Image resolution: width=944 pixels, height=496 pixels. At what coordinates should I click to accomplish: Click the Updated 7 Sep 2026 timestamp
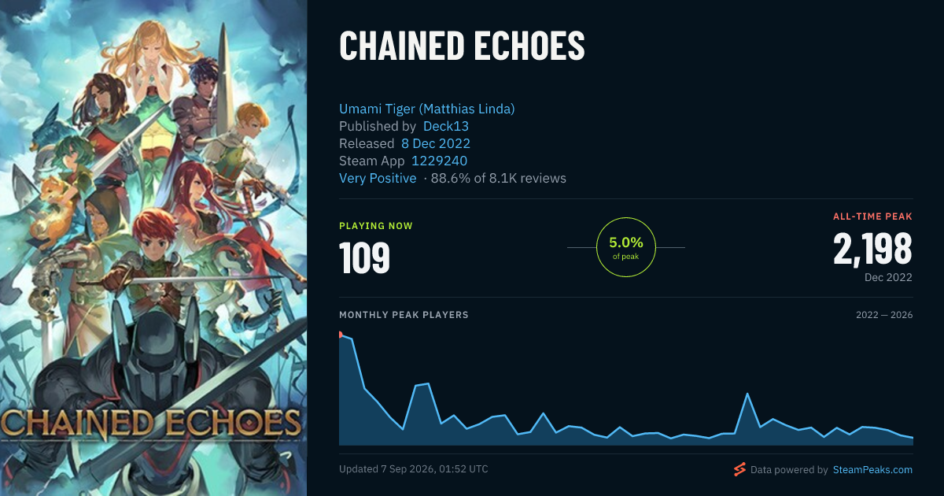click(x=414, y=469)
